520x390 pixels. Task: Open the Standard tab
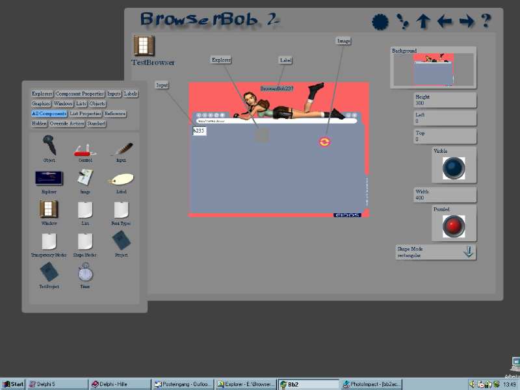96,123
